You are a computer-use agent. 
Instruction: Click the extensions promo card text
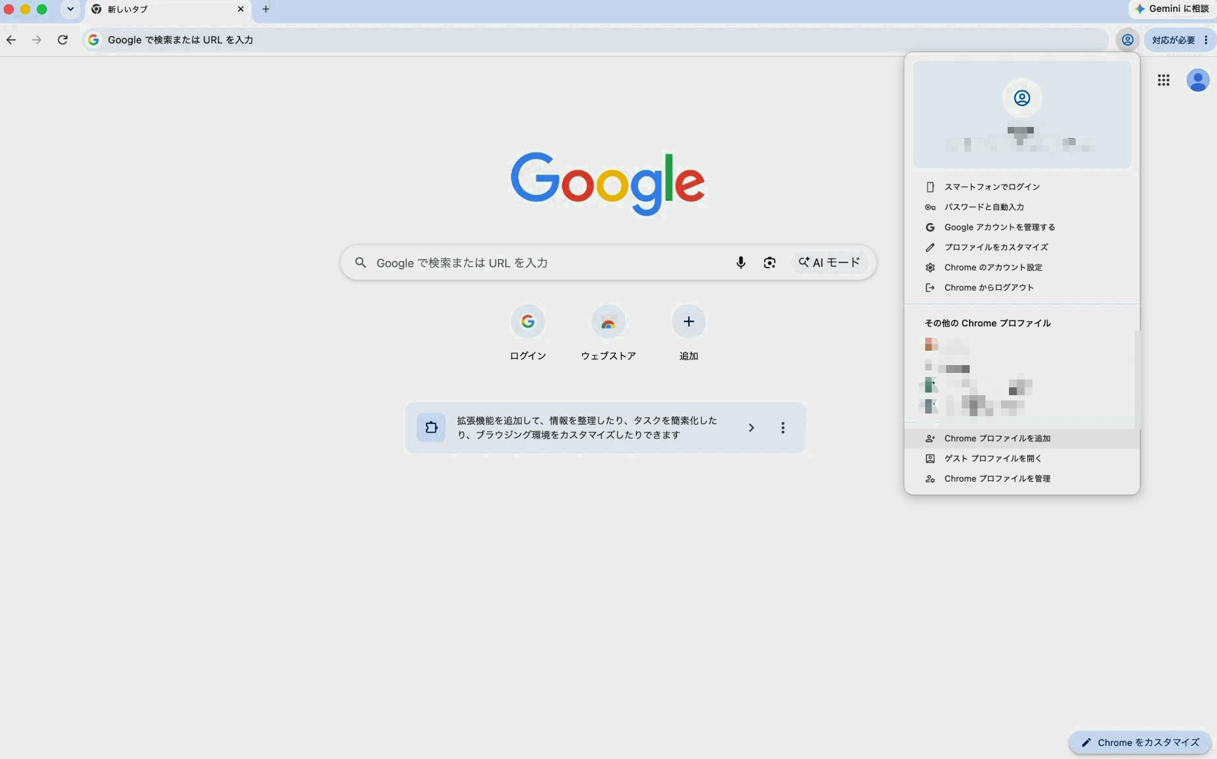[x=587, y=427]
